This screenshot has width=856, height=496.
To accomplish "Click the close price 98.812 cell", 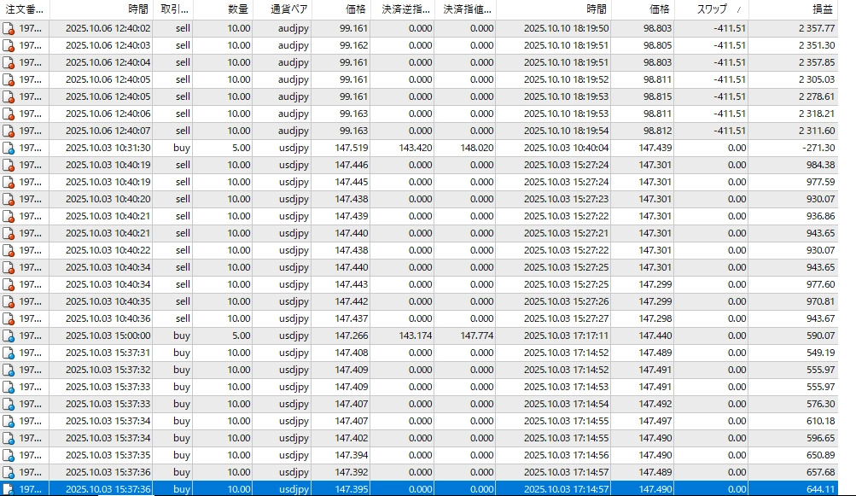I will (x=657, y=131).
